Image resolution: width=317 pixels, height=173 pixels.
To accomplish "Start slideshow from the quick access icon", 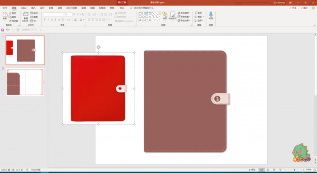I will (18, 30).
